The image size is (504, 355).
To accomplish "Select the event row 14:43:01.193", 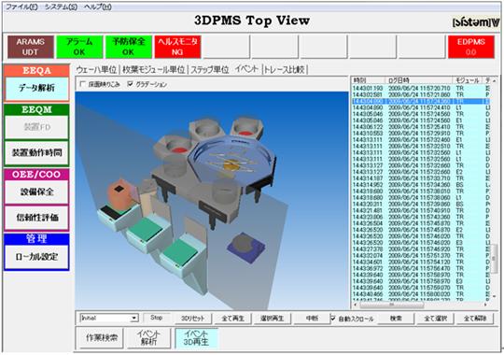I will click(x=420, y=88).
